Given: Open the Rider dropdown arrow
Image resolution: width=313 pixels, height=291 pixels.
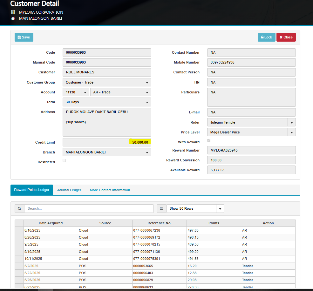Looking at the screenshot, I should click(x=291, y=122).
